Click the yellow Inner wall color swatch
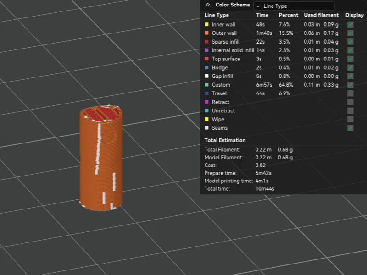The width and height of the screenshot is (367, 275). 206,24
